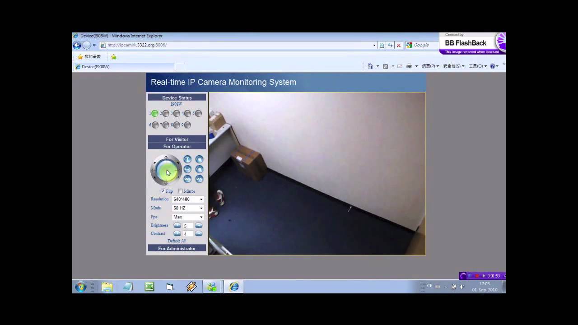Image resolution: width=578 pixels, height=325 pixels.
Task: Refresh the page
Action: (390, 45)
